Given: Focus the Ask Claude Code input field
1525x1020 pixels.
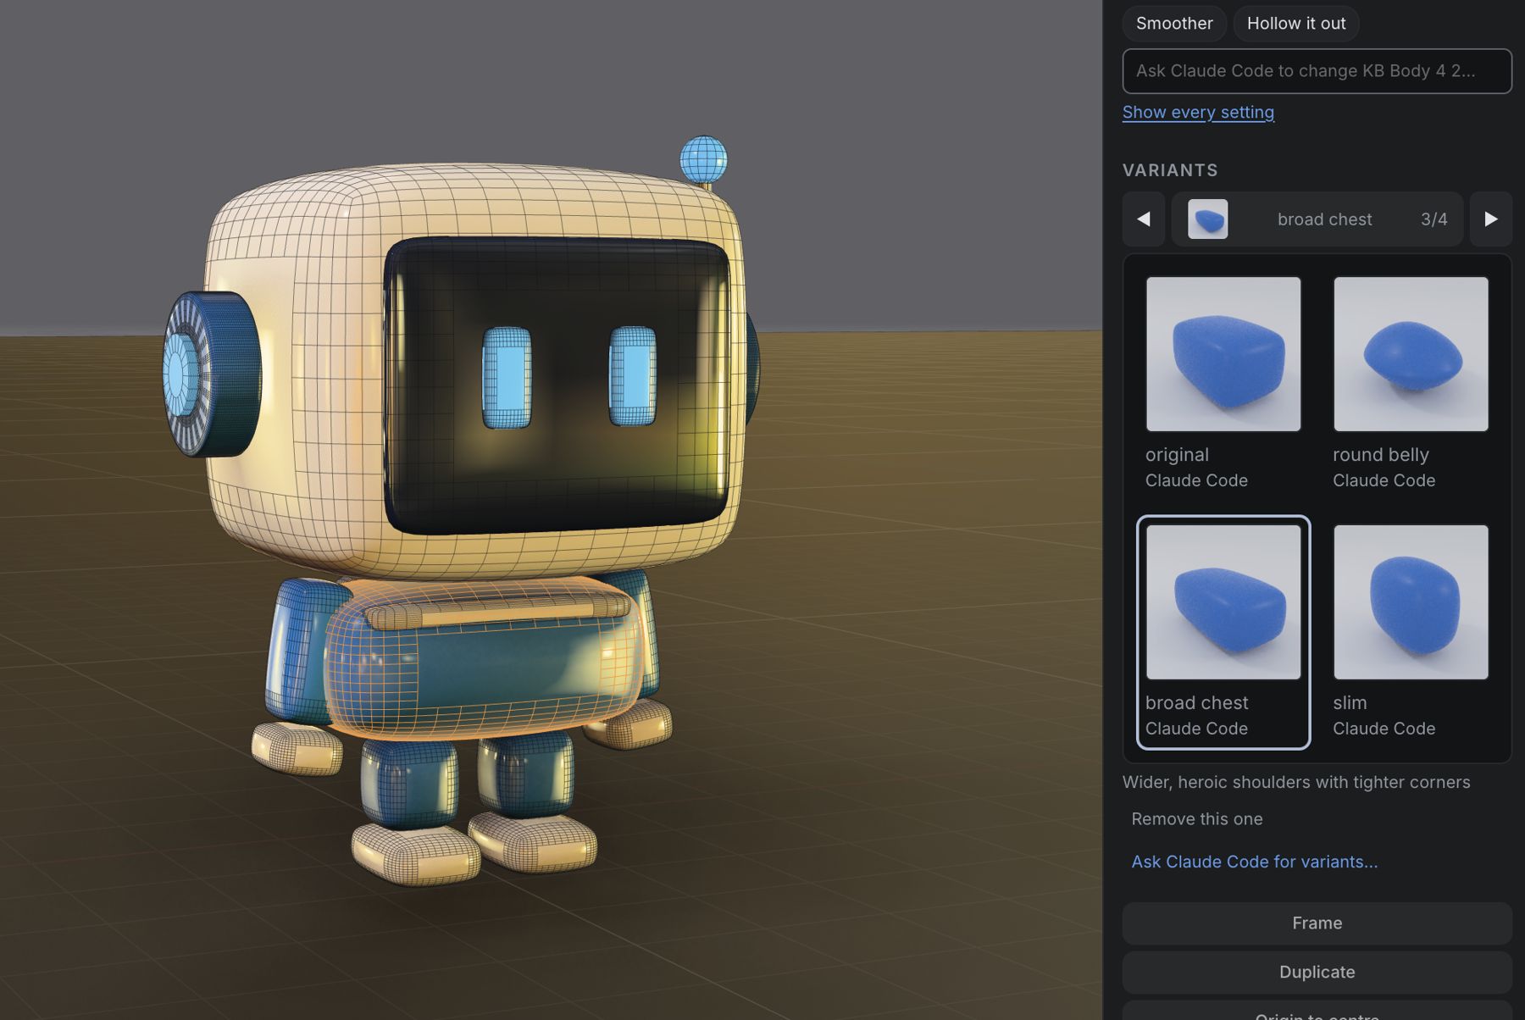Looking at the screenshot, I should click(x=1317, y=71).
